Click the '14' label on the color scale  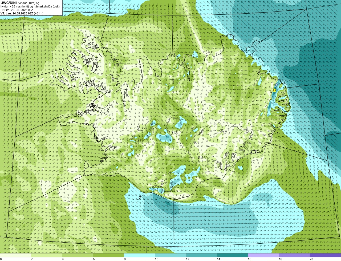coord(218,259)
